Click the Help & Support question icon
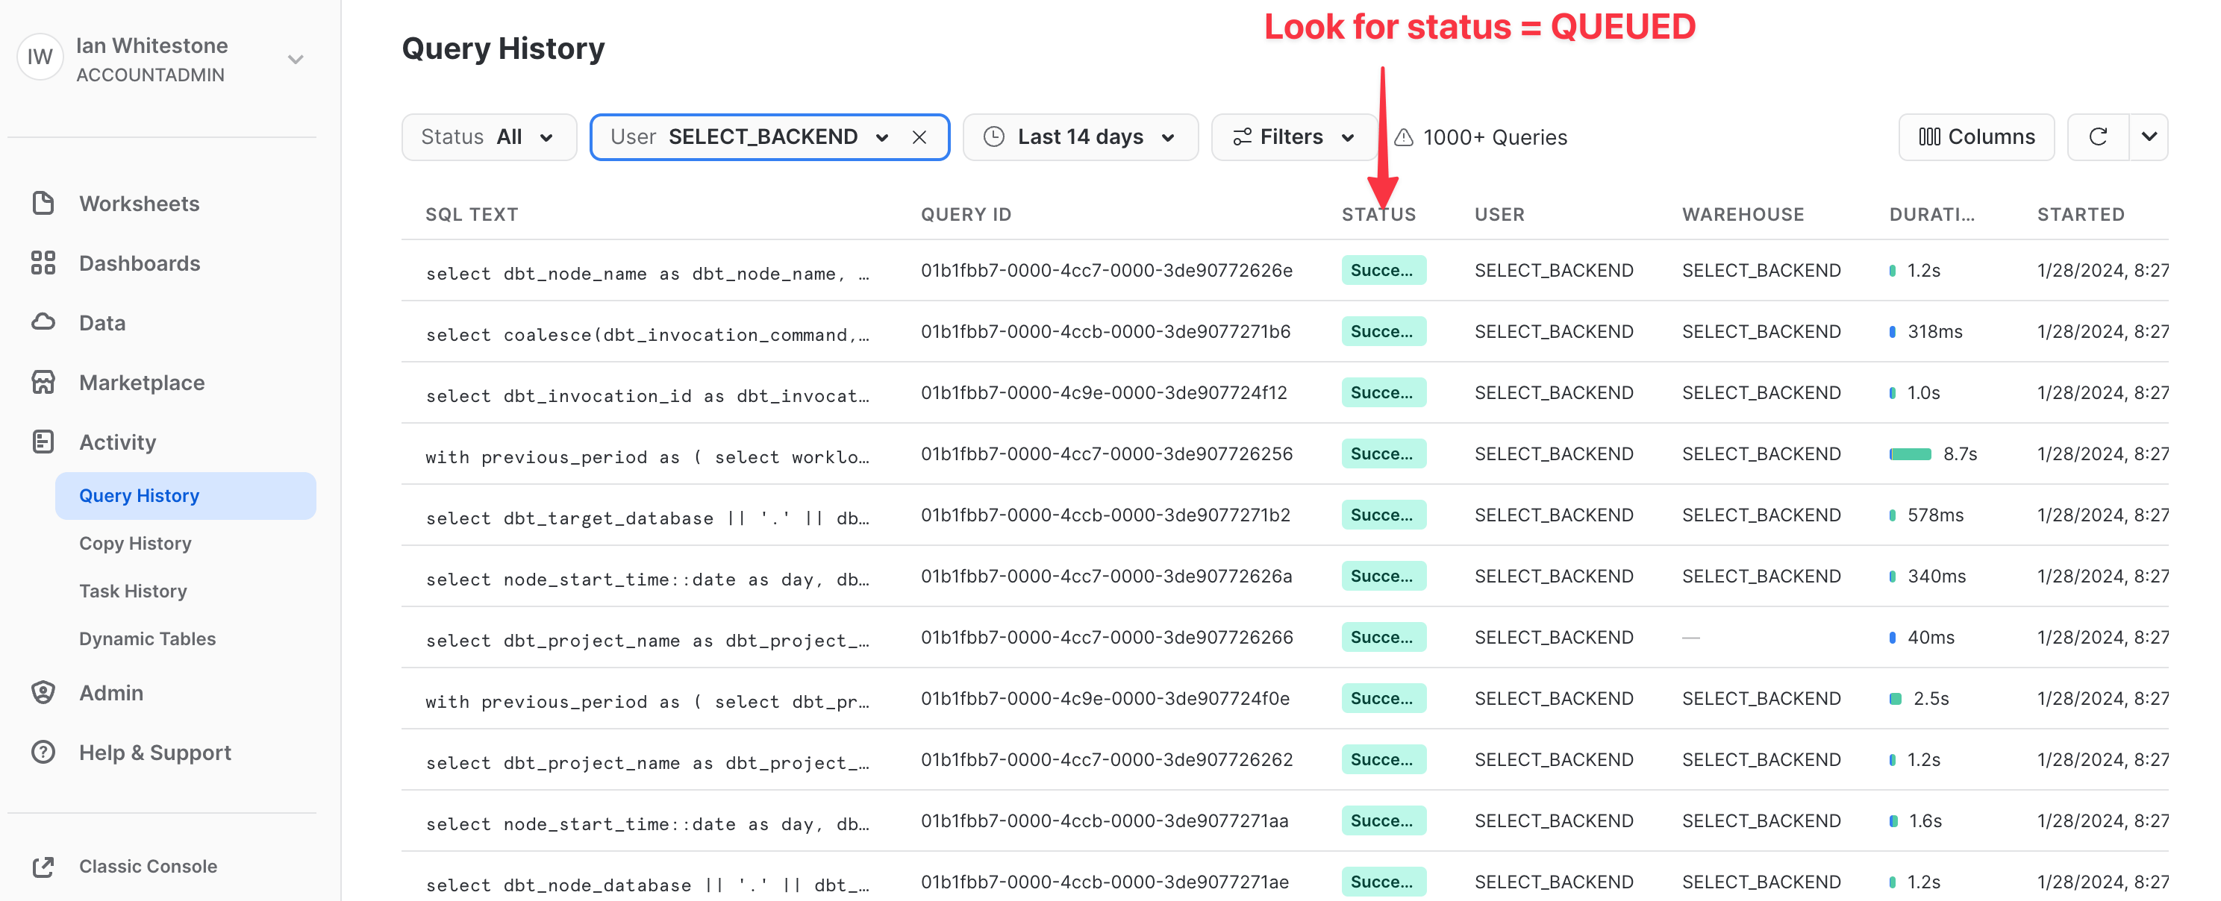Image resolution: width=2221 pixels, height=901 pixels. click(x=43, y=752)
